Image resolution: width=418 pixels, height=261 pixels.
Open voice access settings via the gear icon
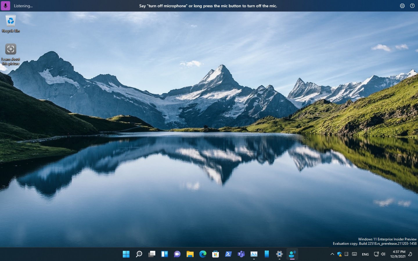[x=402, y=6]
